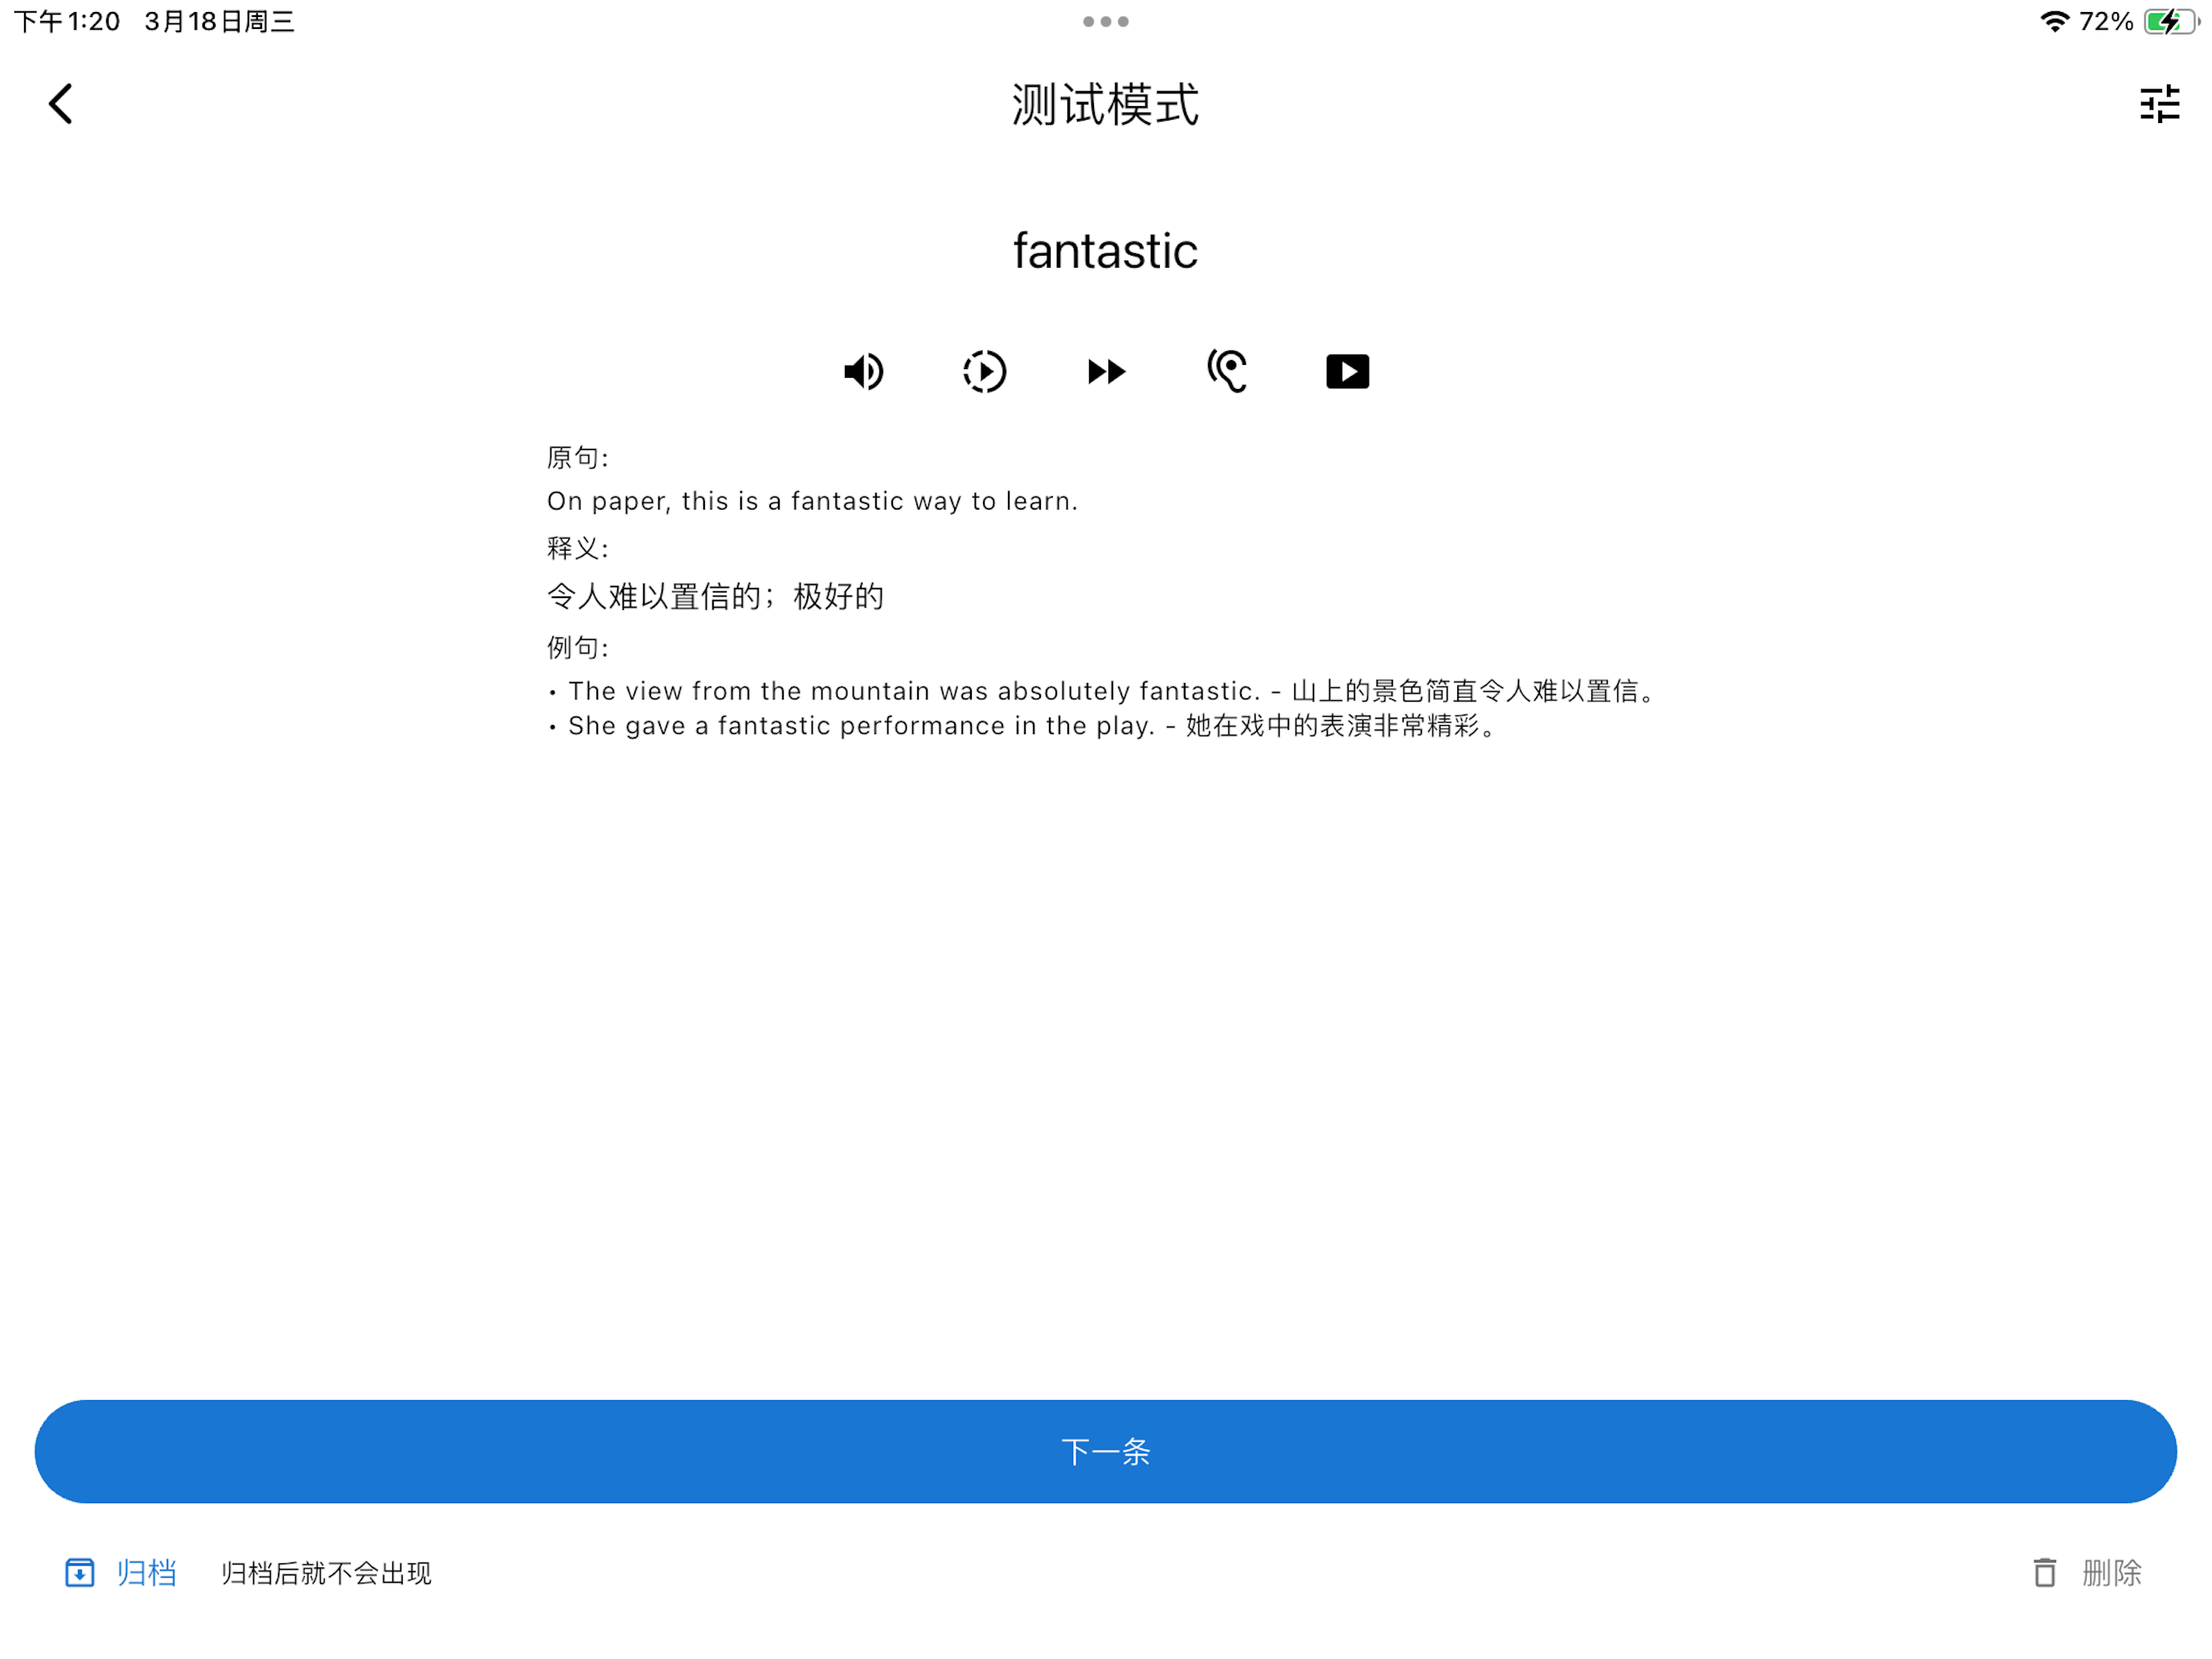The image size is (2212, 1659).
Task: Tap the Wi-Fi status icon
Action: 2054,21
